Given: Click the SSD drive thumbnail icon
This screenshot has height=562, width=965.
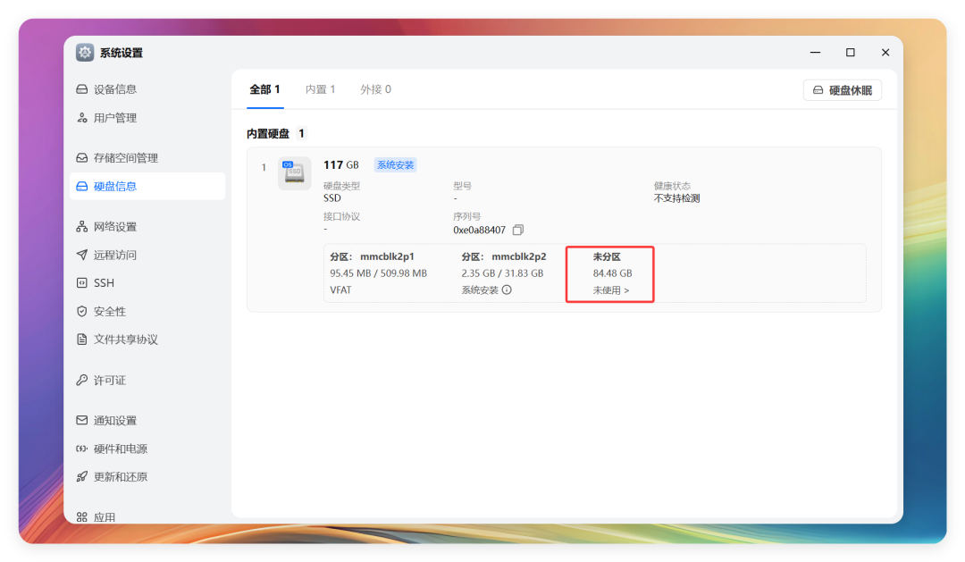Looking at the screenshot, I should (294, 173).
